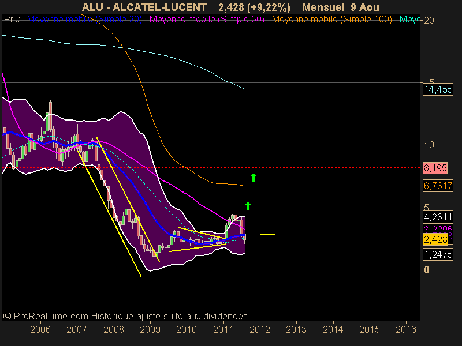The image size is (462, 346).
Task: Click the 2015 label on time axis
Action: click(x=370, y=329)
